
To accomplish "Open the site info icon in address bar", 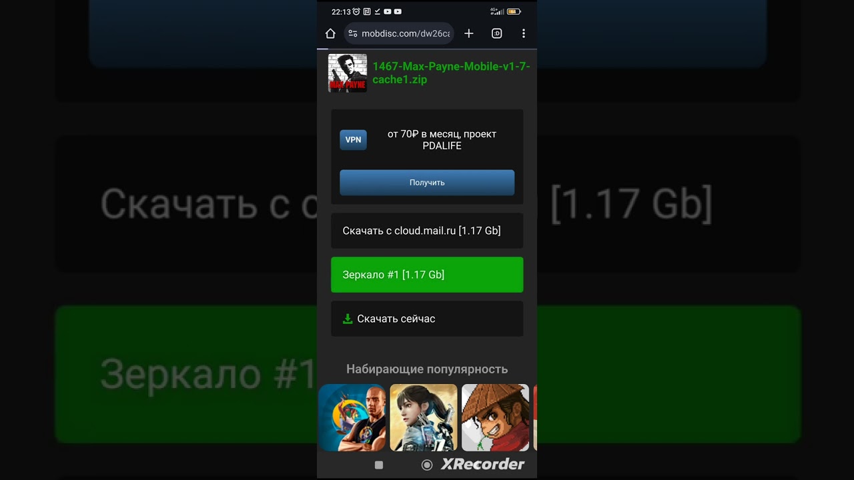I will tap(353, 33).
